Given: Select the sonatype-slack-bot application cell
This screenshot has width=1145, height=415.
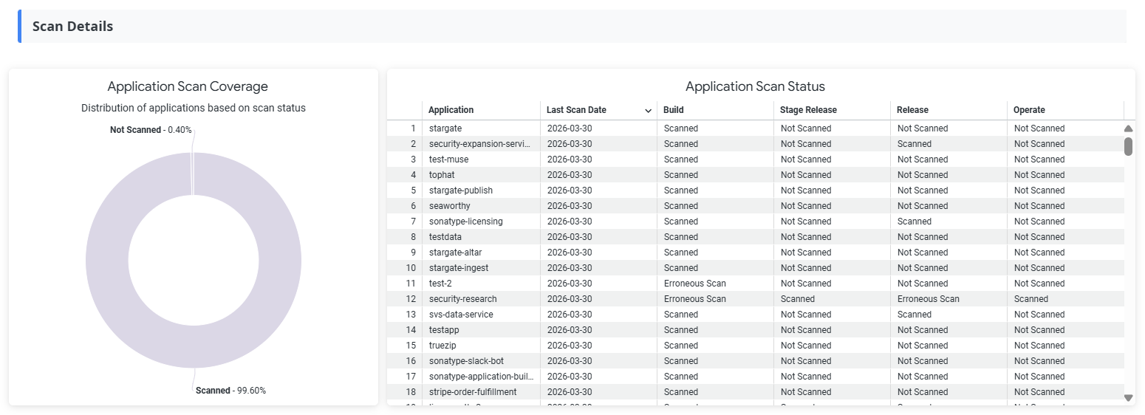Looking at the screenshot, I should [x=481, y=361].
